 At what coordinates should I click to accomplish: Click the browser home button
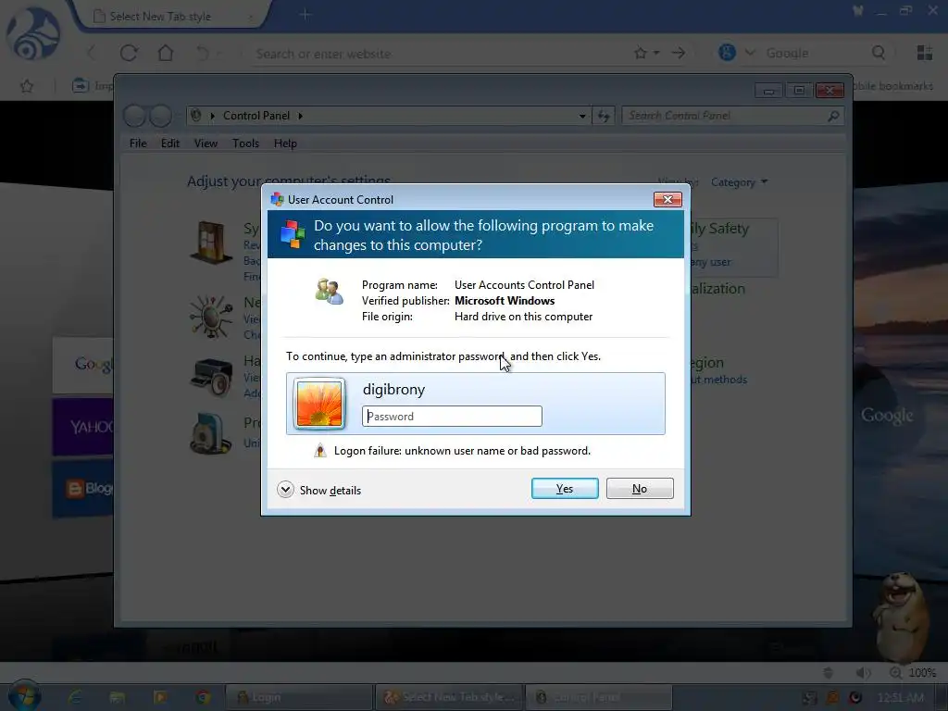coord(166,53)
